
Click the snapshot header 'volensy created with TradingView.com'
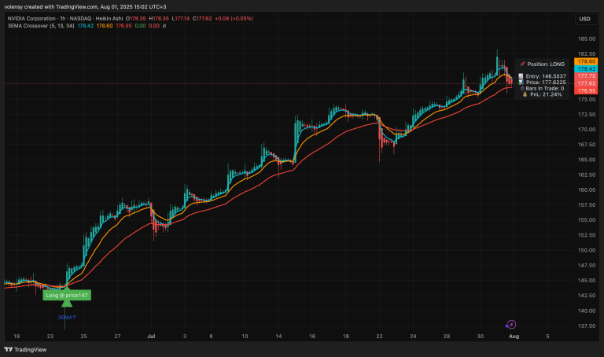(x=51, y=7)
